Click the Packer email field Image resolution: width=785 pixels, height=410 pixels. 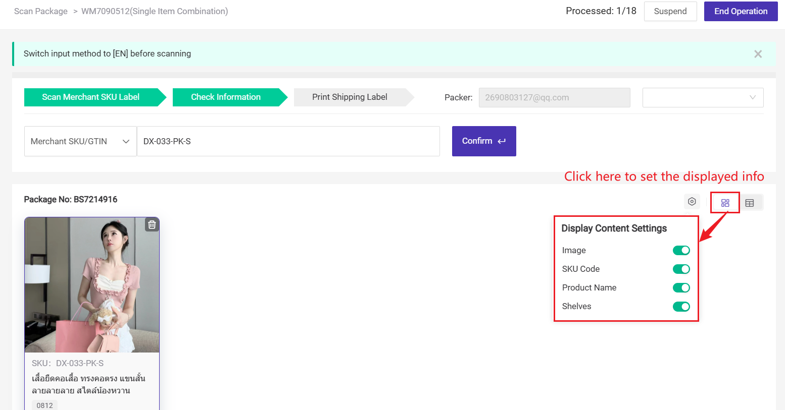tap(554, 98)
